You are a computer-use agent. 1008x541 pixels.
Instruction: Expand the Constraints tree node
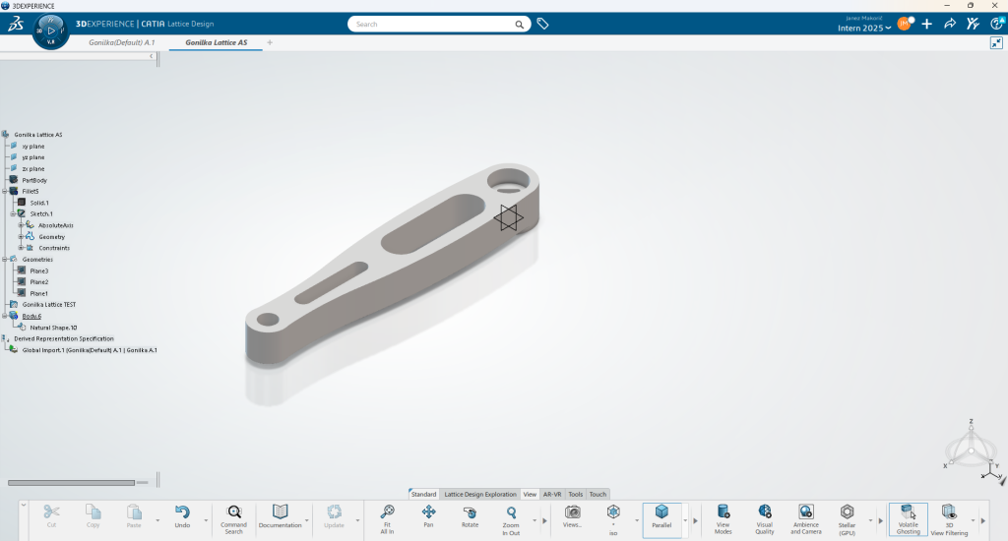pyautogui.click(x=21, y=248)
